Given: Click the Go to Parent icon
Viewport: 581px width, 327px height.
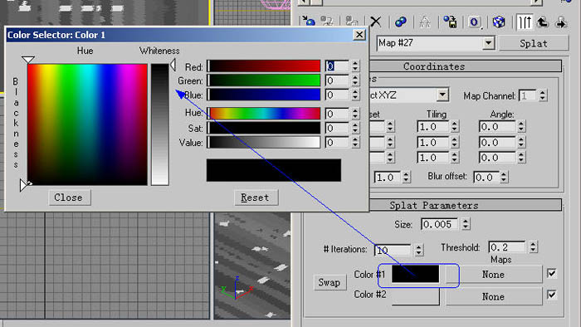Looking at the screenshot, I should point(543,22).
